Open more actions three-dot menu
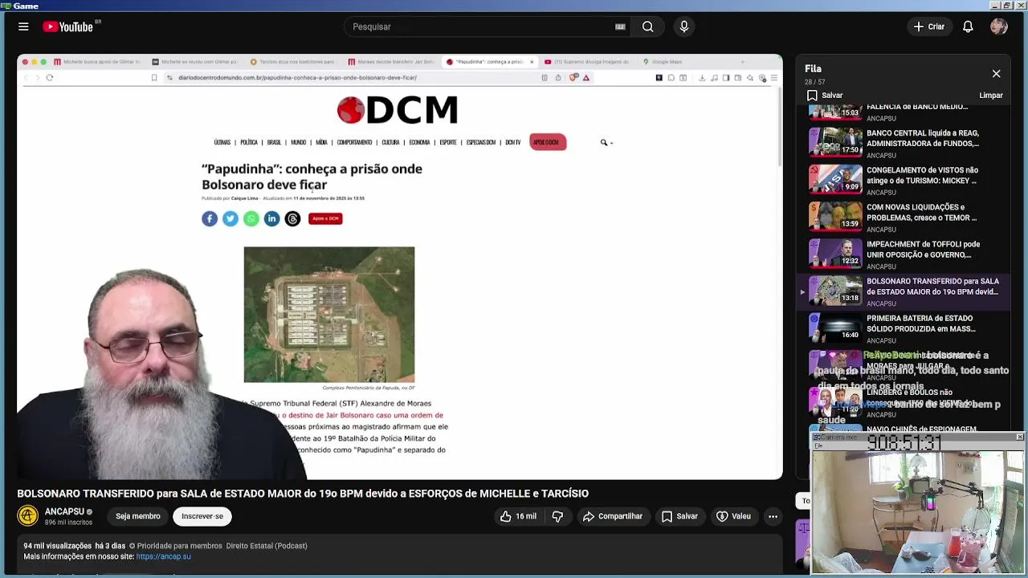Viewport: 1028px width, 578px height. pos(773,516)
